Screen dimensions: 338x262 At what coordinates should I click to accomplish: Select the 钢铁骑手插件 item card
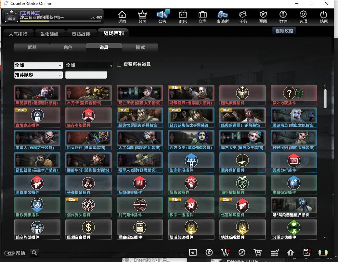pyautogui.click(x=37, y=207)
